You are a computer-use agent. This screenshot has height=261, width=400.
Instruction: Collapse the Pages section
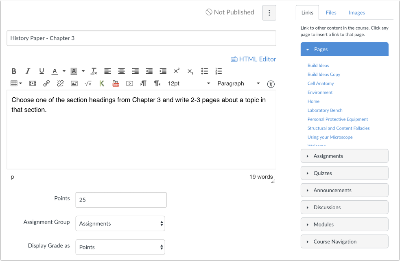coord(344,49)
